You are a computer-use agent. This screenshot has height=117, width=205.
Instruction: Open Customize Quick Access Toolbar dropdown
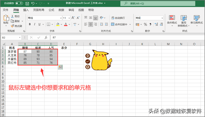(48, 4)
